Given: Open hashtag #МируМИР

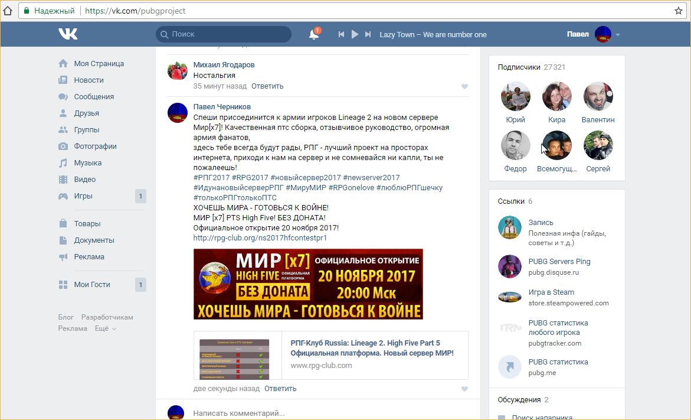Looking at the screenshot, I should (306, 187).
